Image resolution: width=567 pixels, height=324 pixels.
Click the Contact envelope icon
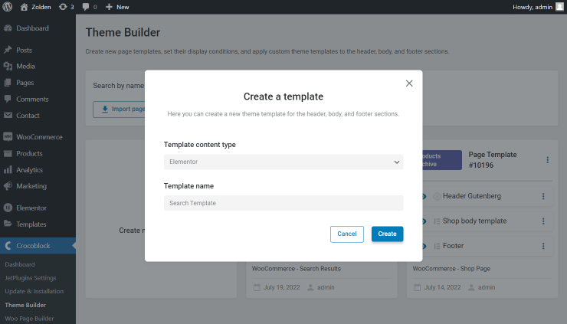pyautogui.click(x=8, y=116)
